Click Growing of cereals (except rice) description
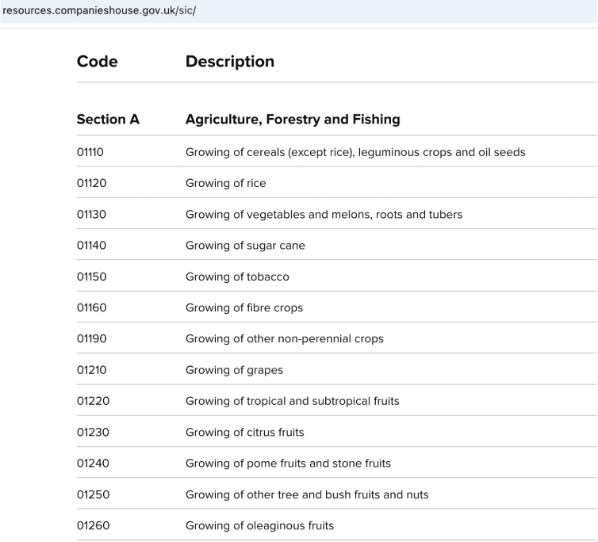598x542 pixels. point(355,152)
